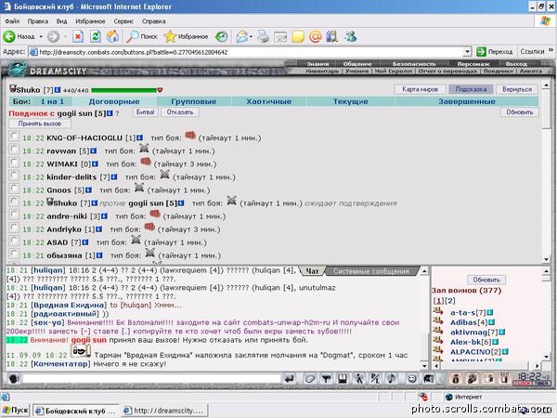Image resolution: width=557 pixels, height=418 pixels.
Task: Select radio button for KNG-OF-HACIOGLU challenge
Action: (x=14, y=137)
